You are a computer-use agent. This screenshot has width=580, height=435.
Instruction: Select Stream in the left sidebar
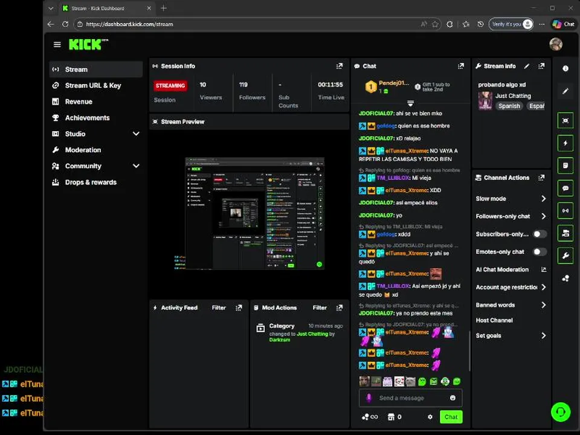(x=96, y=69)
